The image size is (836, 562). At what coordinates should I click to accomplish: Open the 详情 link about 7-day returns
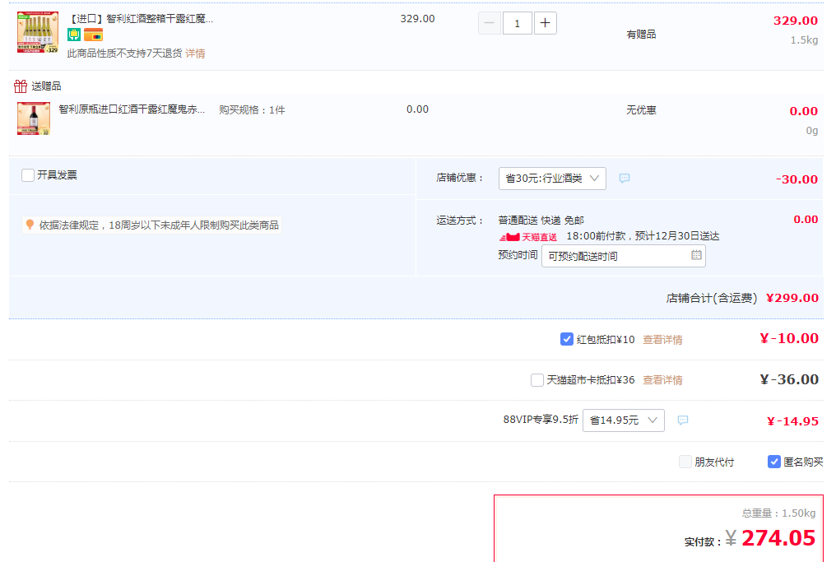(195, 53)
